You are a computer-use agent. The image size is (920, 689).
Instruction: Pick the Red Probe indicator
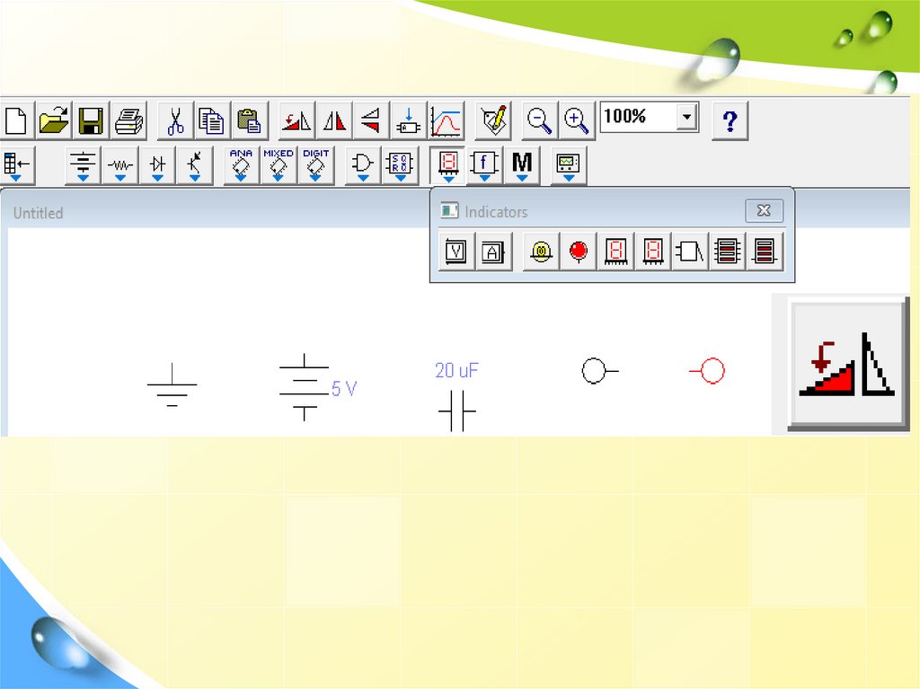tap(578, 252)
